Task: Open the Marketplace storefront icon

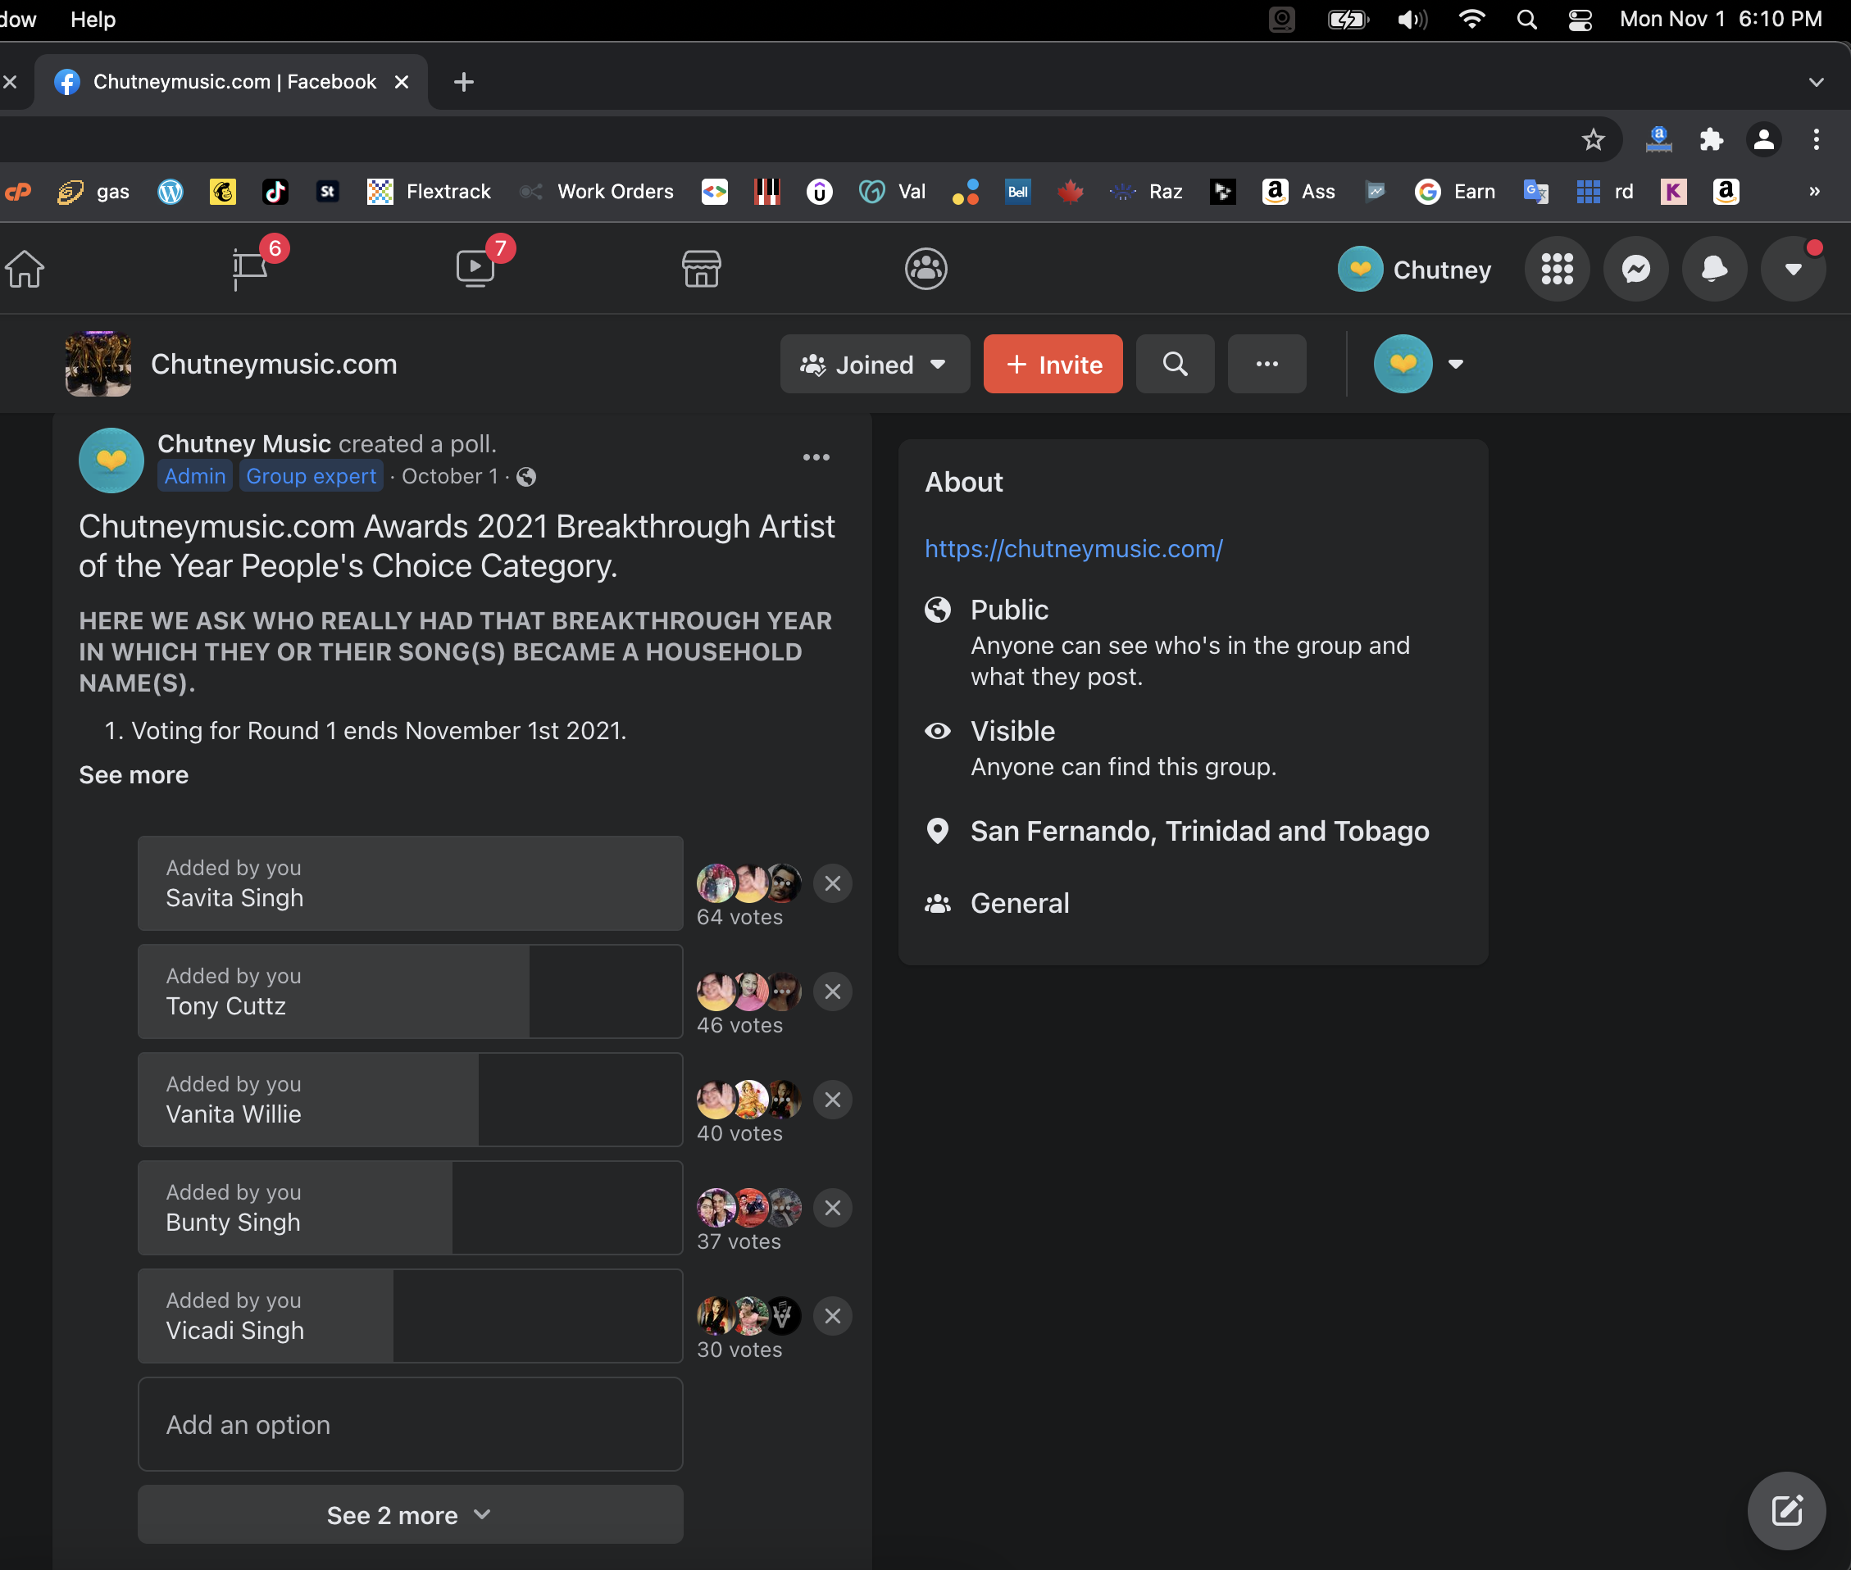Action: click(701, 269)
